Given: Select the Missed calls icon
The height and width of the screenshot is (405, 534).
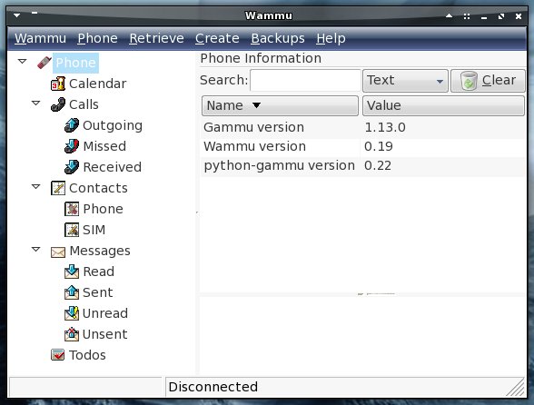Looking at the screenshot, I should pyautogui.click(x=72, y=146).
